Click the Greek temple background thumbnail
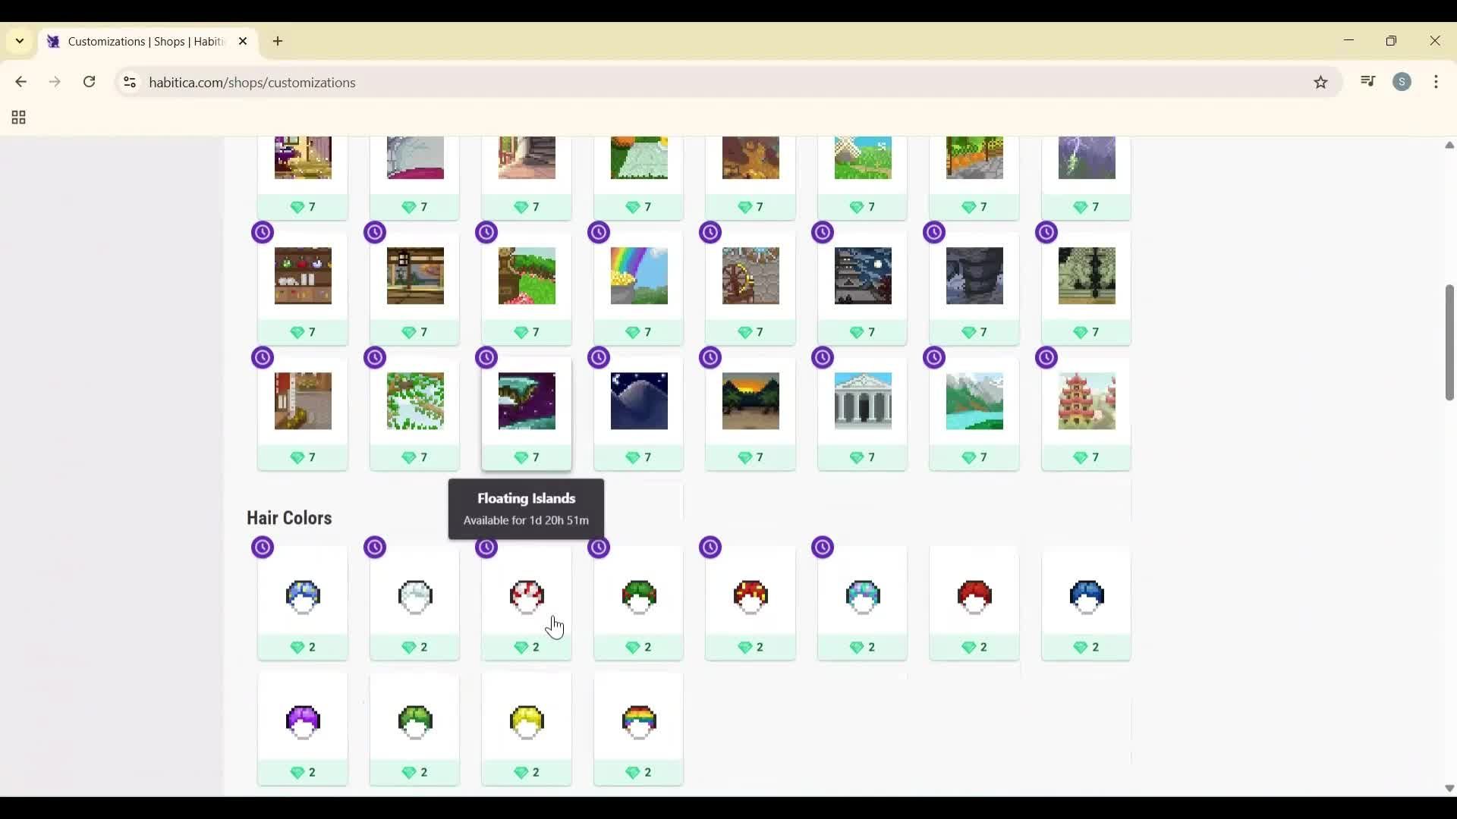This screenshot has height=819, width=1457. [862, 401]
